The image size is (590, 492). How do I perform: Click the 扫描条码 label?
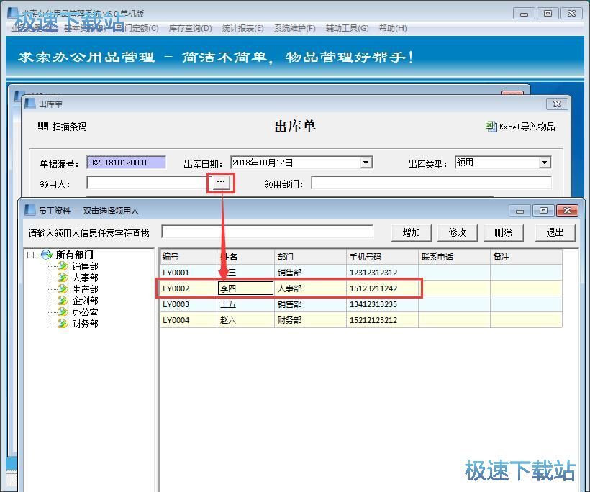tap(69, 127)
